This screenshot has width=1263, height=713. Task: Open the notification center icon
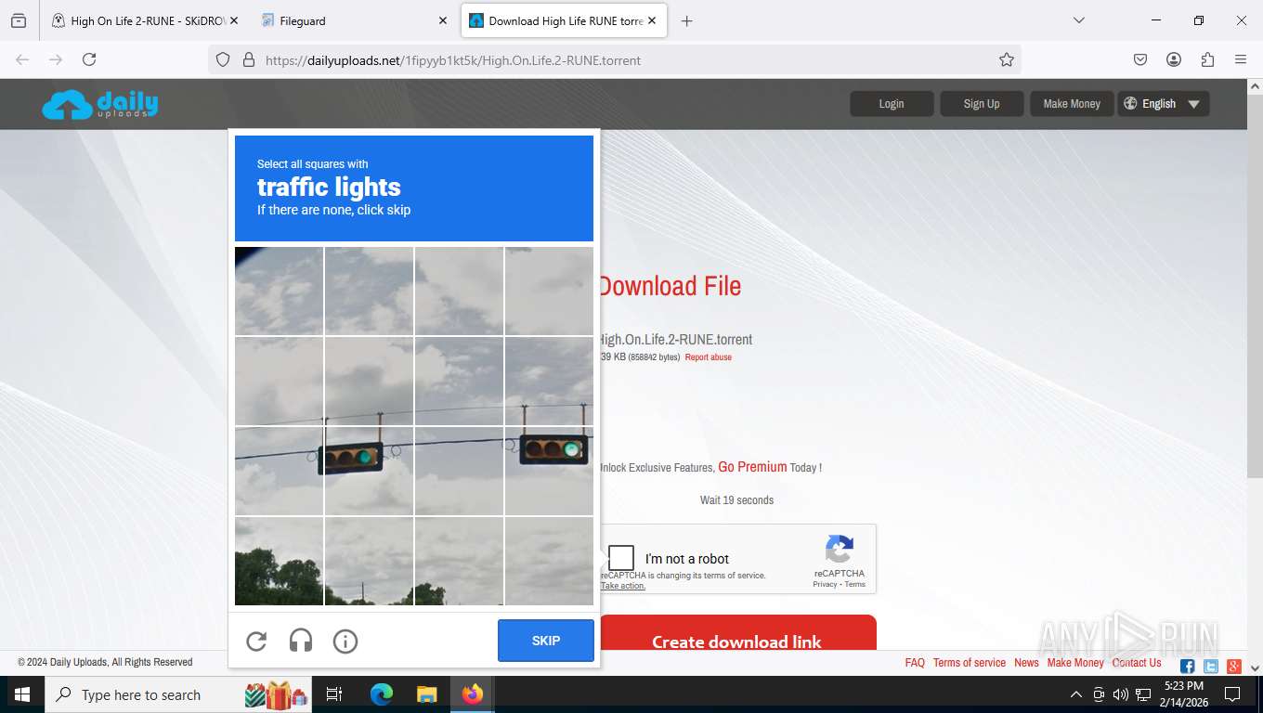(1232, 694)
